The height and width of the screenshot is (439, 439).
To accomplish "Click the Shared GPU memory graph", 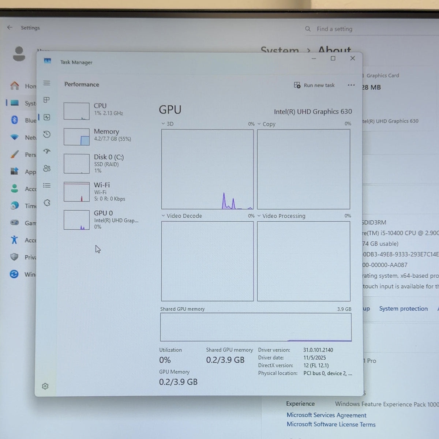I will click(x=256, y=327).
